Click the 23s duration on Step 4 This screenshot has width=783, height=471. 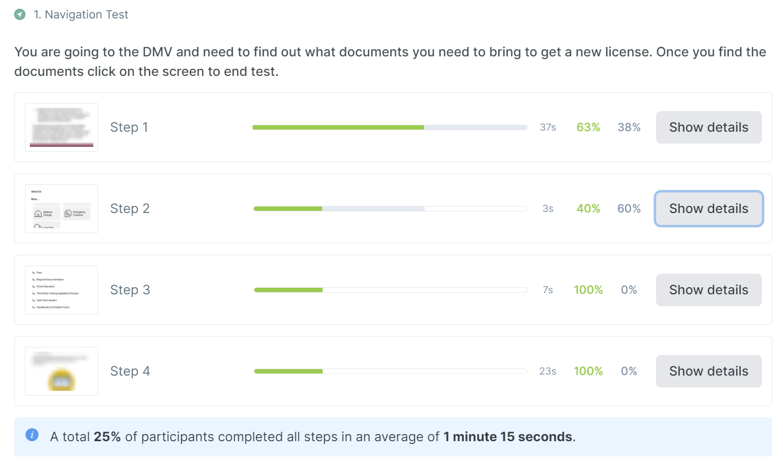[x=548, y=371]
